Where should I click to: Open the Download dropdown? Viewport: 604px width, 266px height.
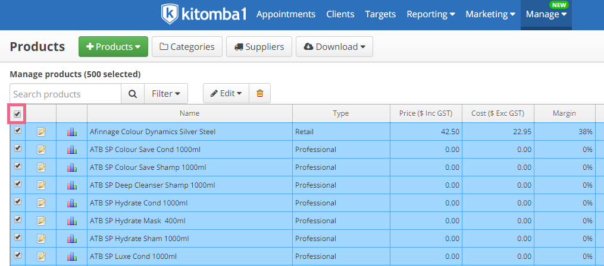click(334, 46)
